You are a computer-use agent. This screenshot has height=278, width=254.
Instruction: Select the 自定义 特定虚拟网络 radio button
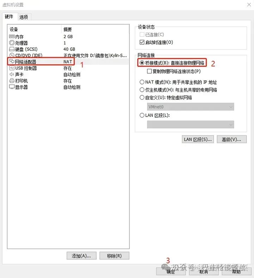[x=142, y=97]
